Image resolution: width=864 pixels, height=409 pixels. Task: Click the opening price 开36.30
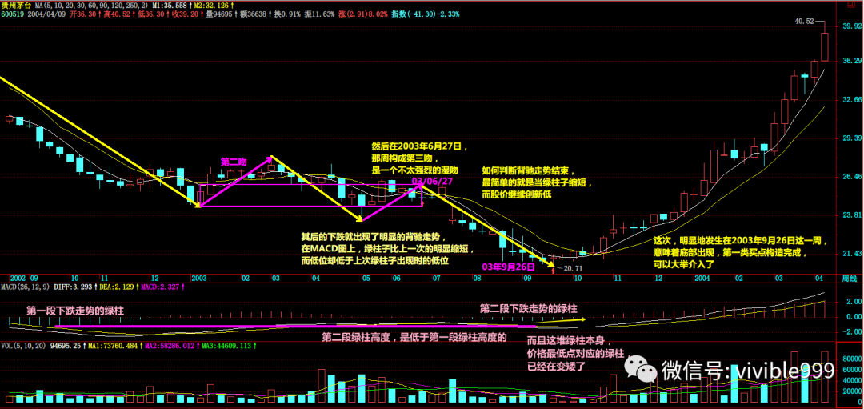82,14
